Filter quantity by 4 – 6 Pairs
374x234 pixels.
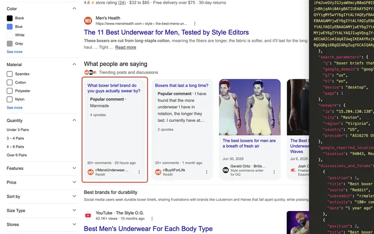(15, 147)
